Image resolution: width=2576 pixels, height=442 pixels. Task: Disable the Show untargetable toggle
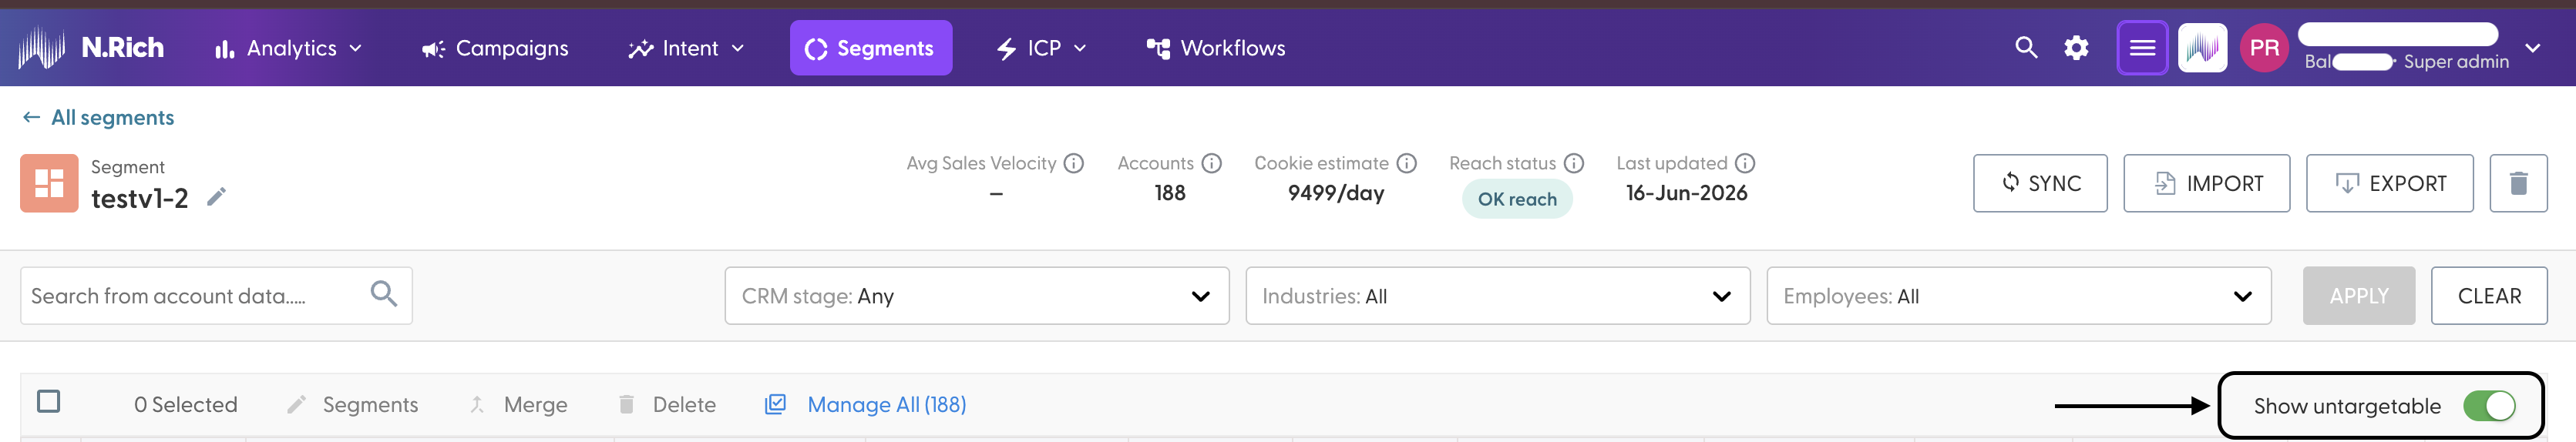tap(2489, 406)
